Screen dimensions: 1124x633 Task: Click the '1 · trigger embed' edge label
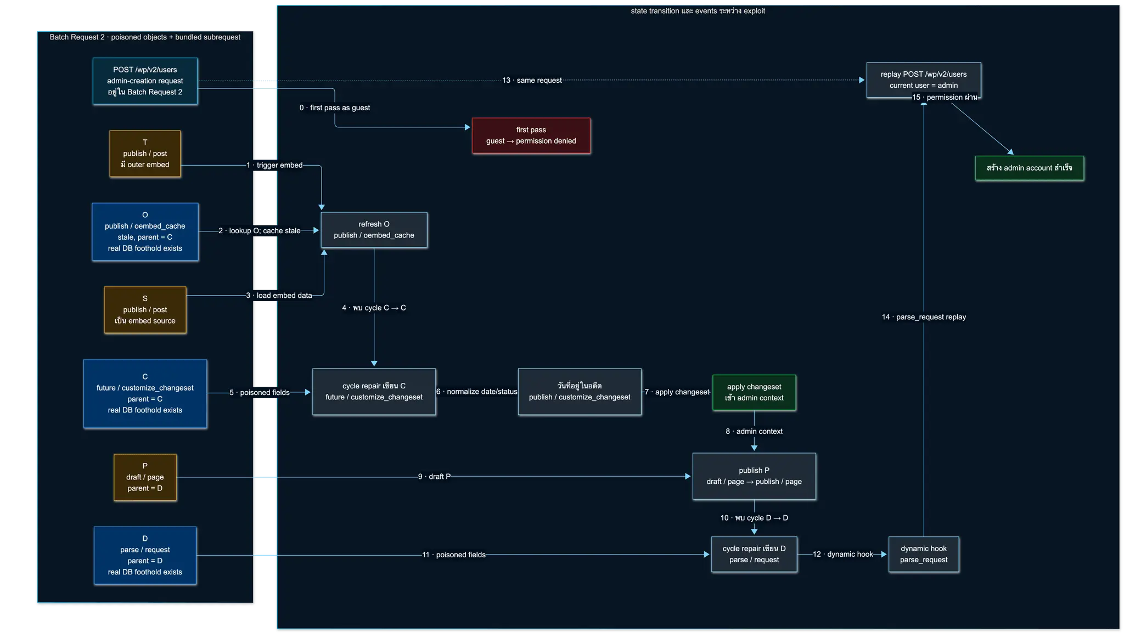tap(274, 165)
